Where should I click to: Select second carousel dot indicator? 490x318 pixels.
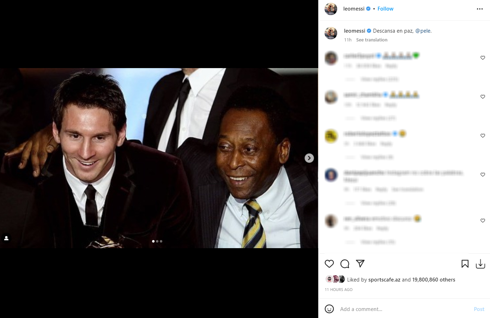point(157,241)
